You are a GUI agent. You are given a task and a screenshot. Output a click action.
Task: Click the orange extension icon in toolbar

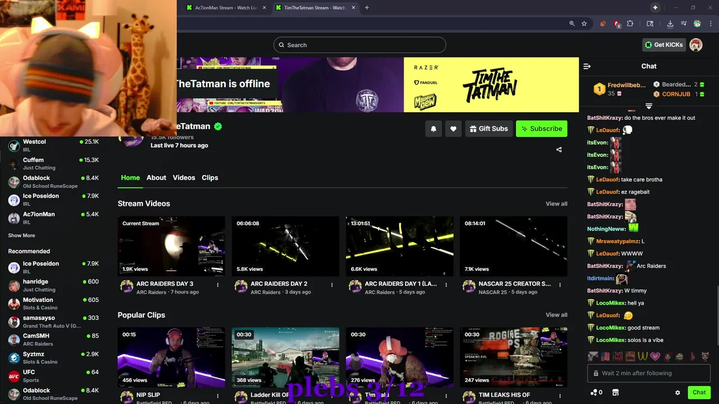[603, 24]
